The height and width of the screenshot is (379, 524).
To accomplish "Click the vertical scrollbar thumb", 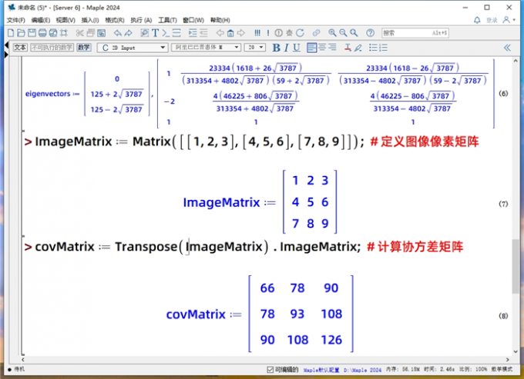I will point(516,266).
